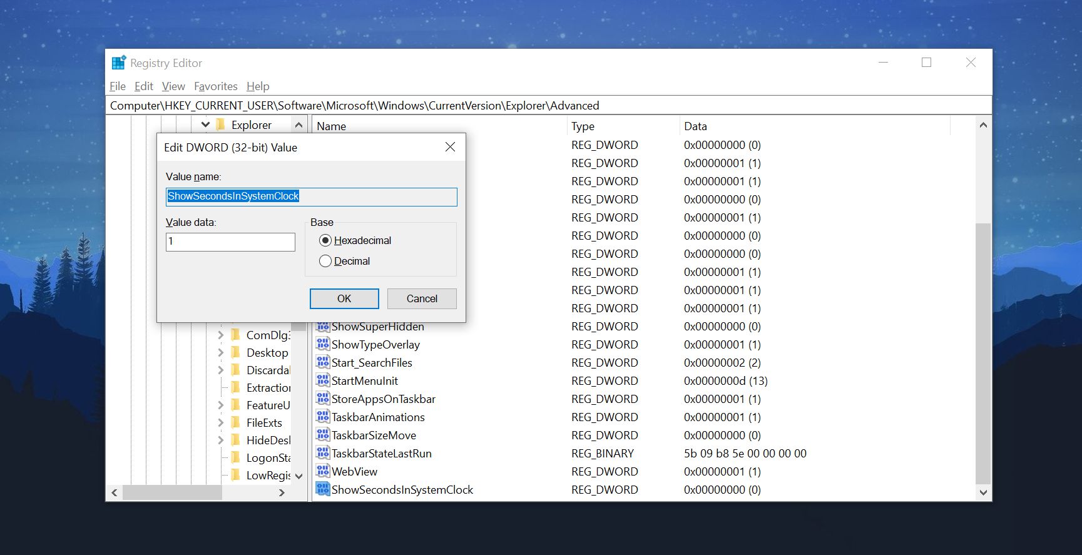Click the LogonStats folder icon

coord(236,457)
